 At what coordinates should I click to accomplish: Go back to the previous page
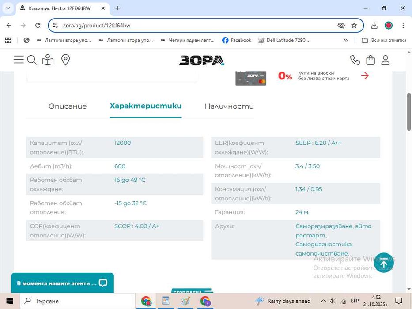pos(9,26)
